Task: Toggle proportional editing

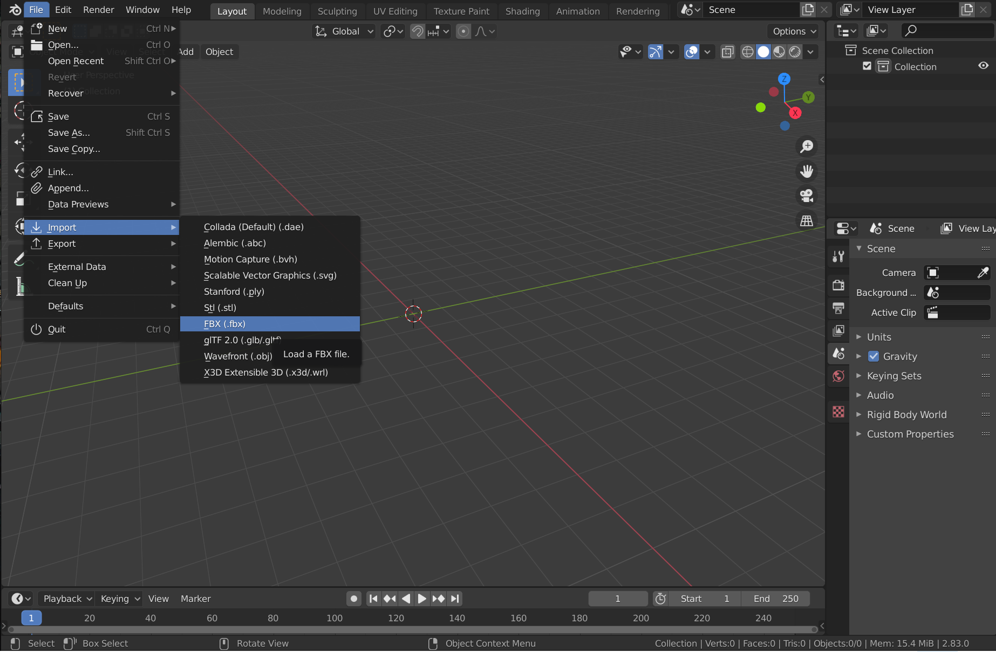Action: click(463, 31)
